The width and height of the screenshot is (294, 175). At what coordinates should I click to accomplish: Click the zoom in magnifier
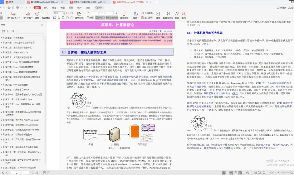pyautogui.click(x=72, y=13)
